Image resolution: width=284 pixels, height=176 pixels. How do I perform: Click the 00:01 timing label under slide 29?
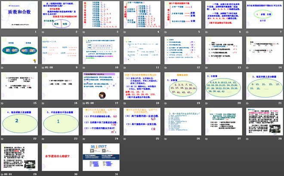tap(9, 173)
